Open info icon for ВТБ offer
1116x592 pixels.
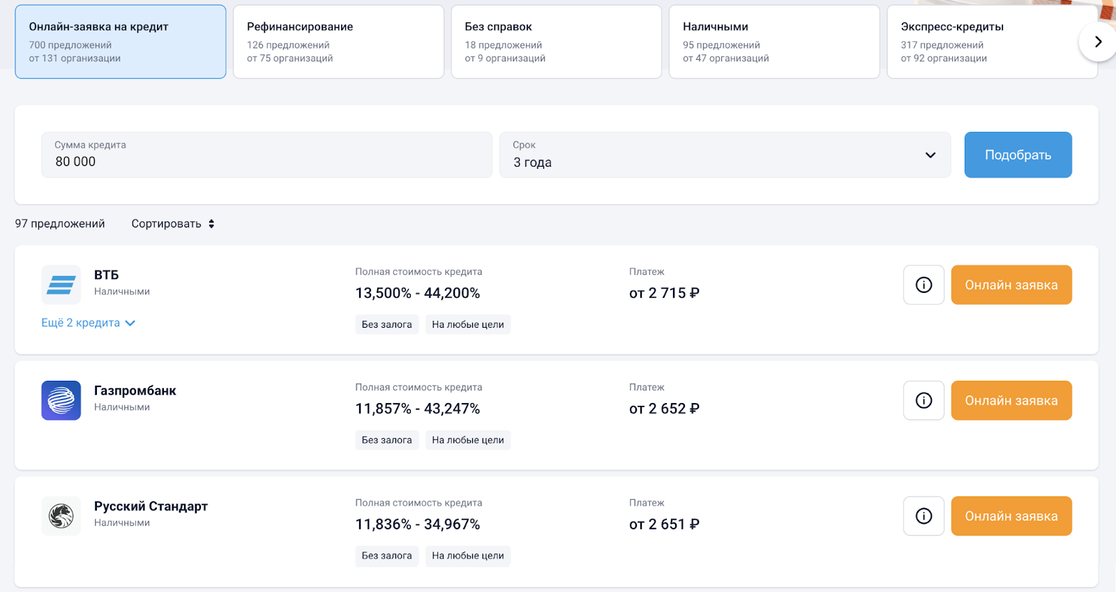click(923, 284)
